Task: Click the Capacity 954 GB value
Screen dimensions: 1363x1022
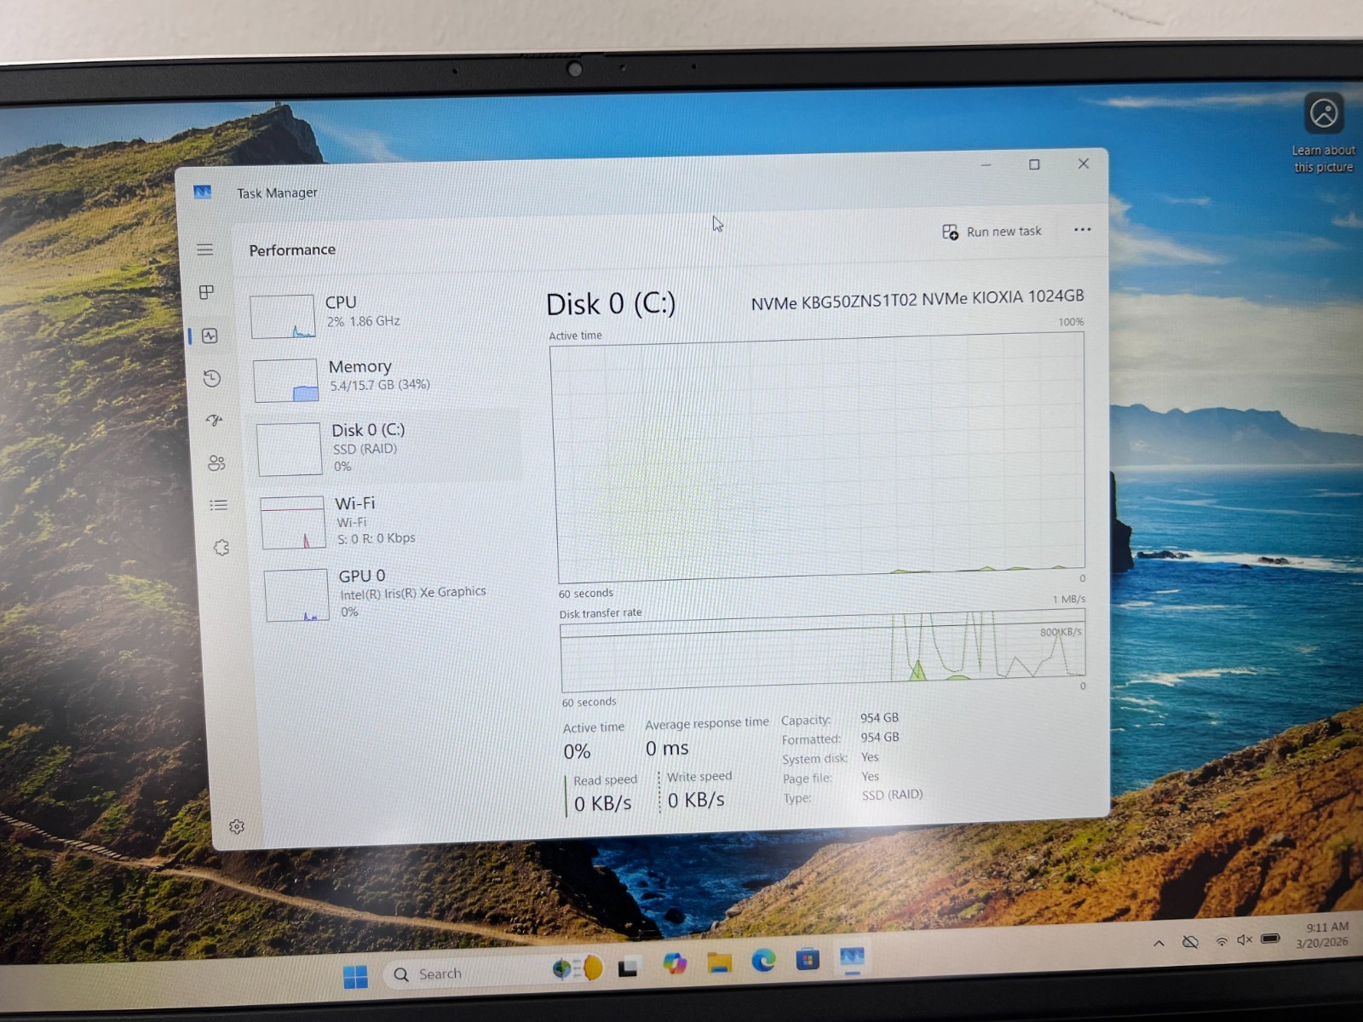Action: (879, 718)
